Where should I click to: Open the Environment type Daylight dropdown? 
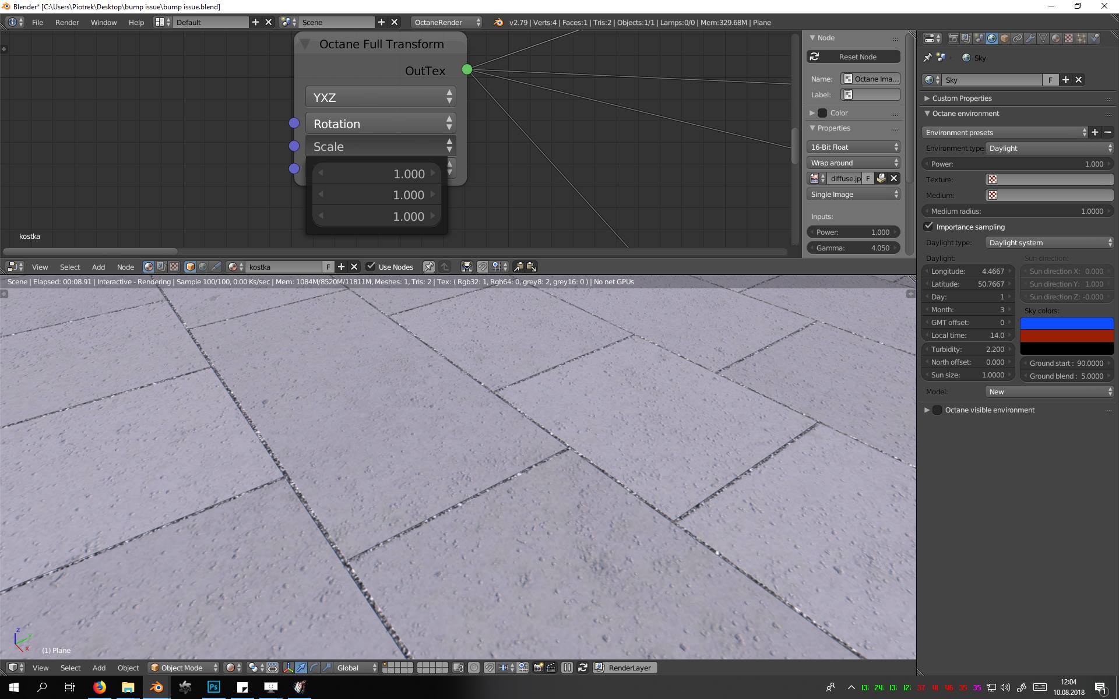click(x=1049, y=148)
